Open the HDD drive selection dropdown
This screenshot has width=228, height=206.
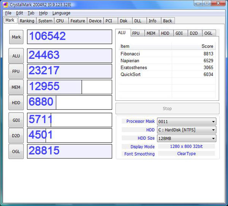(x=187, y=130)
